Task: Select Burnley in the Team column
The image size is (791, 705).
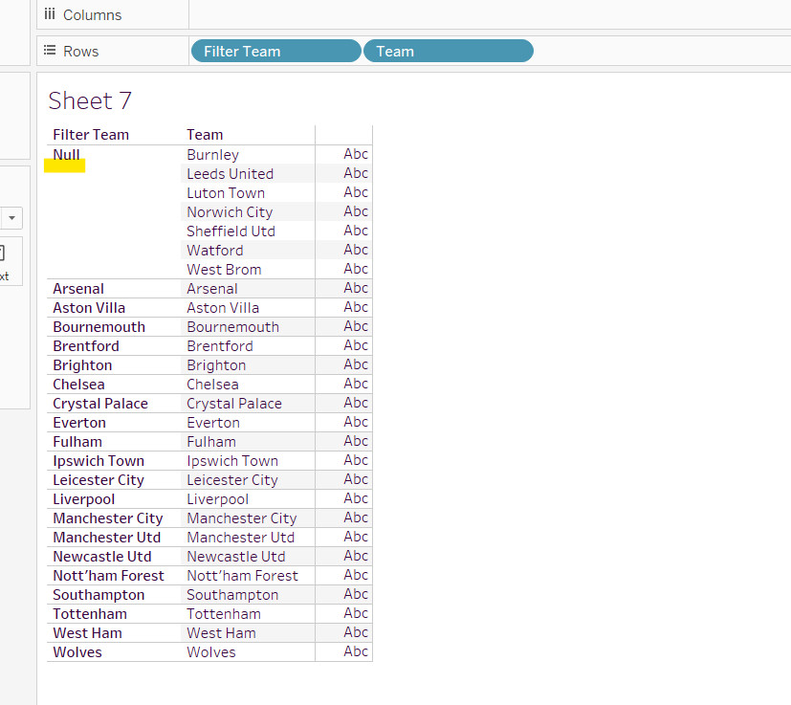Action: 213,155
